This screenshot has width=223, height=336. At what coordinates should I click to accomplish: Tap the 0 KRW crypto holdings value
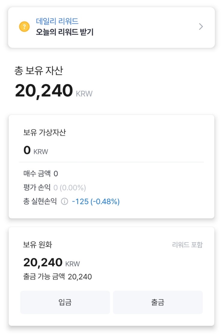[x=35, y=151]
